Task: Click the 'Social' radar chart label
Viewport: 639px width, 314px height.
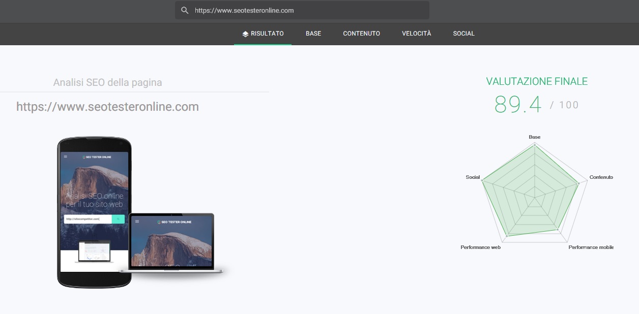Action: 473,177
